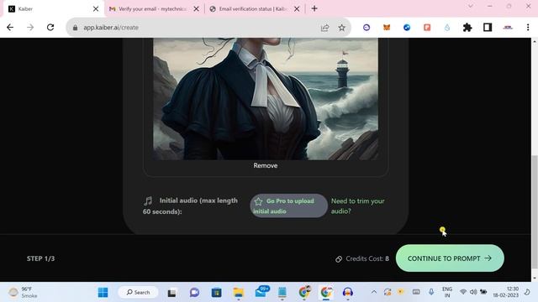Image resolution: width=538 pixels, height=302 pixels.
Task: Open Task View on the taskbar
Action: pyautogui.click(x=171, y=293)
